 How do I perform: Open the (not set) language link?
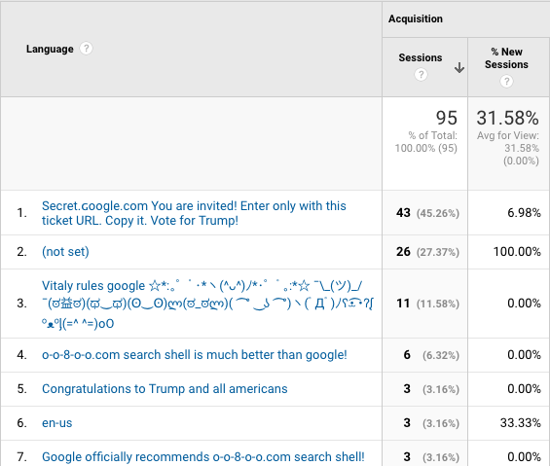pos(65,251)
